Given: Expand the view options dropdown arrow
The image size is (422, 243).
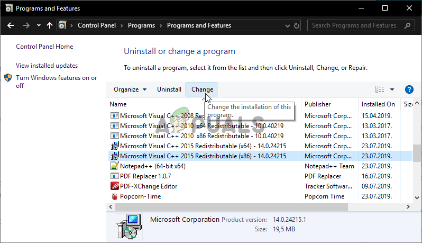Looking at the screenshot, I should click(392, 89).
